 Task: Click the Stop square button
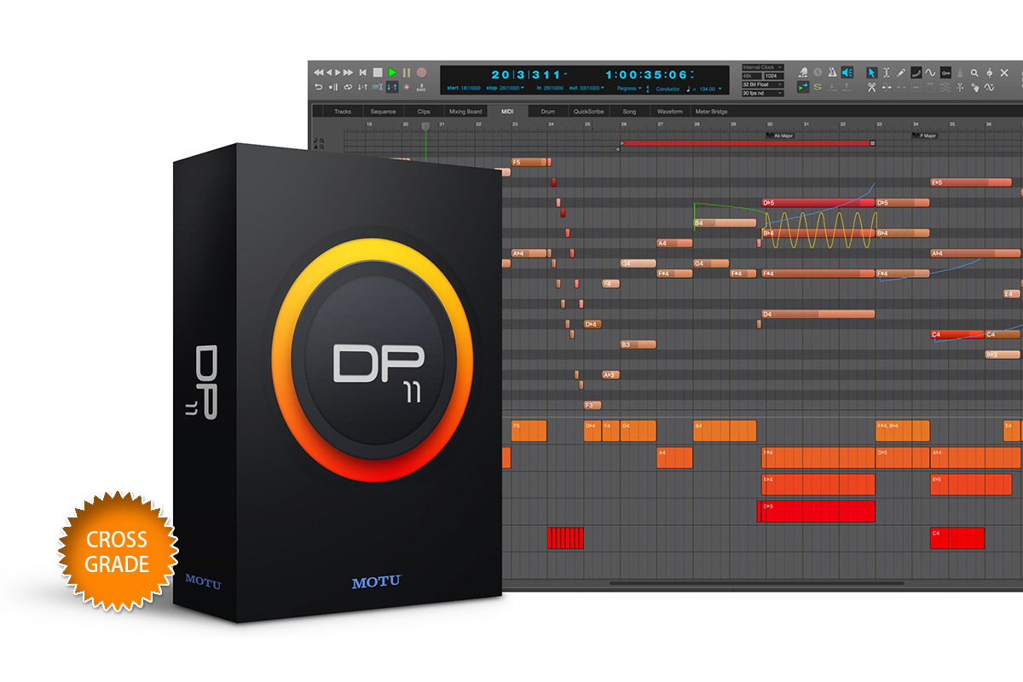click(378, 72)
